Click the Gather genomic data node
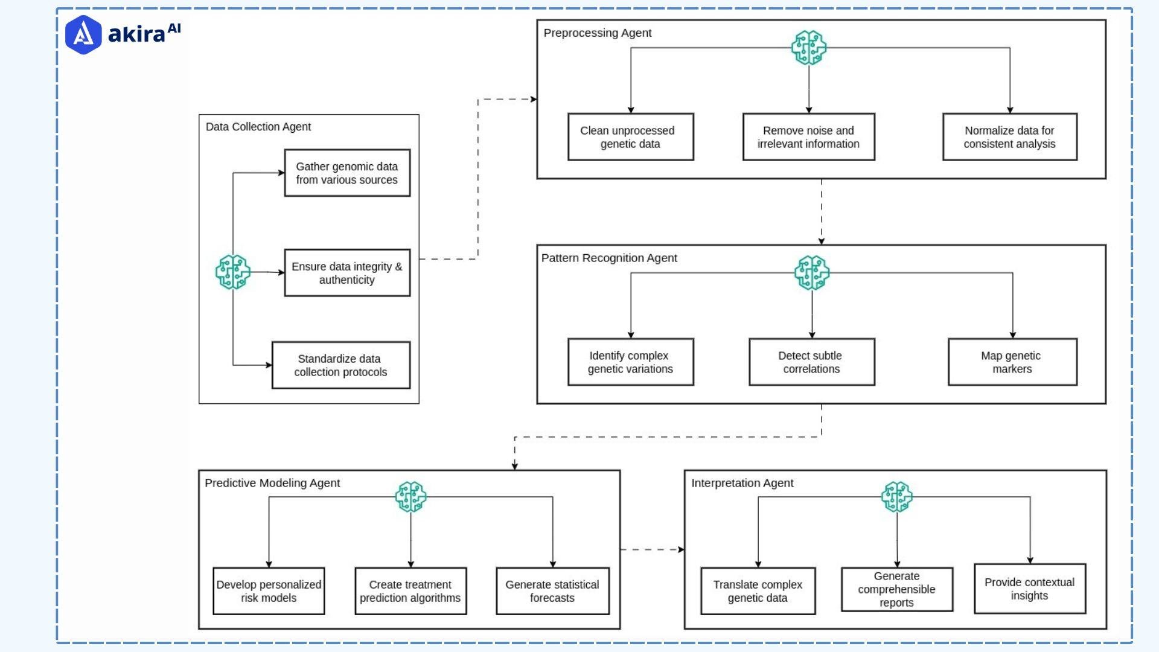 pos(347,172)
